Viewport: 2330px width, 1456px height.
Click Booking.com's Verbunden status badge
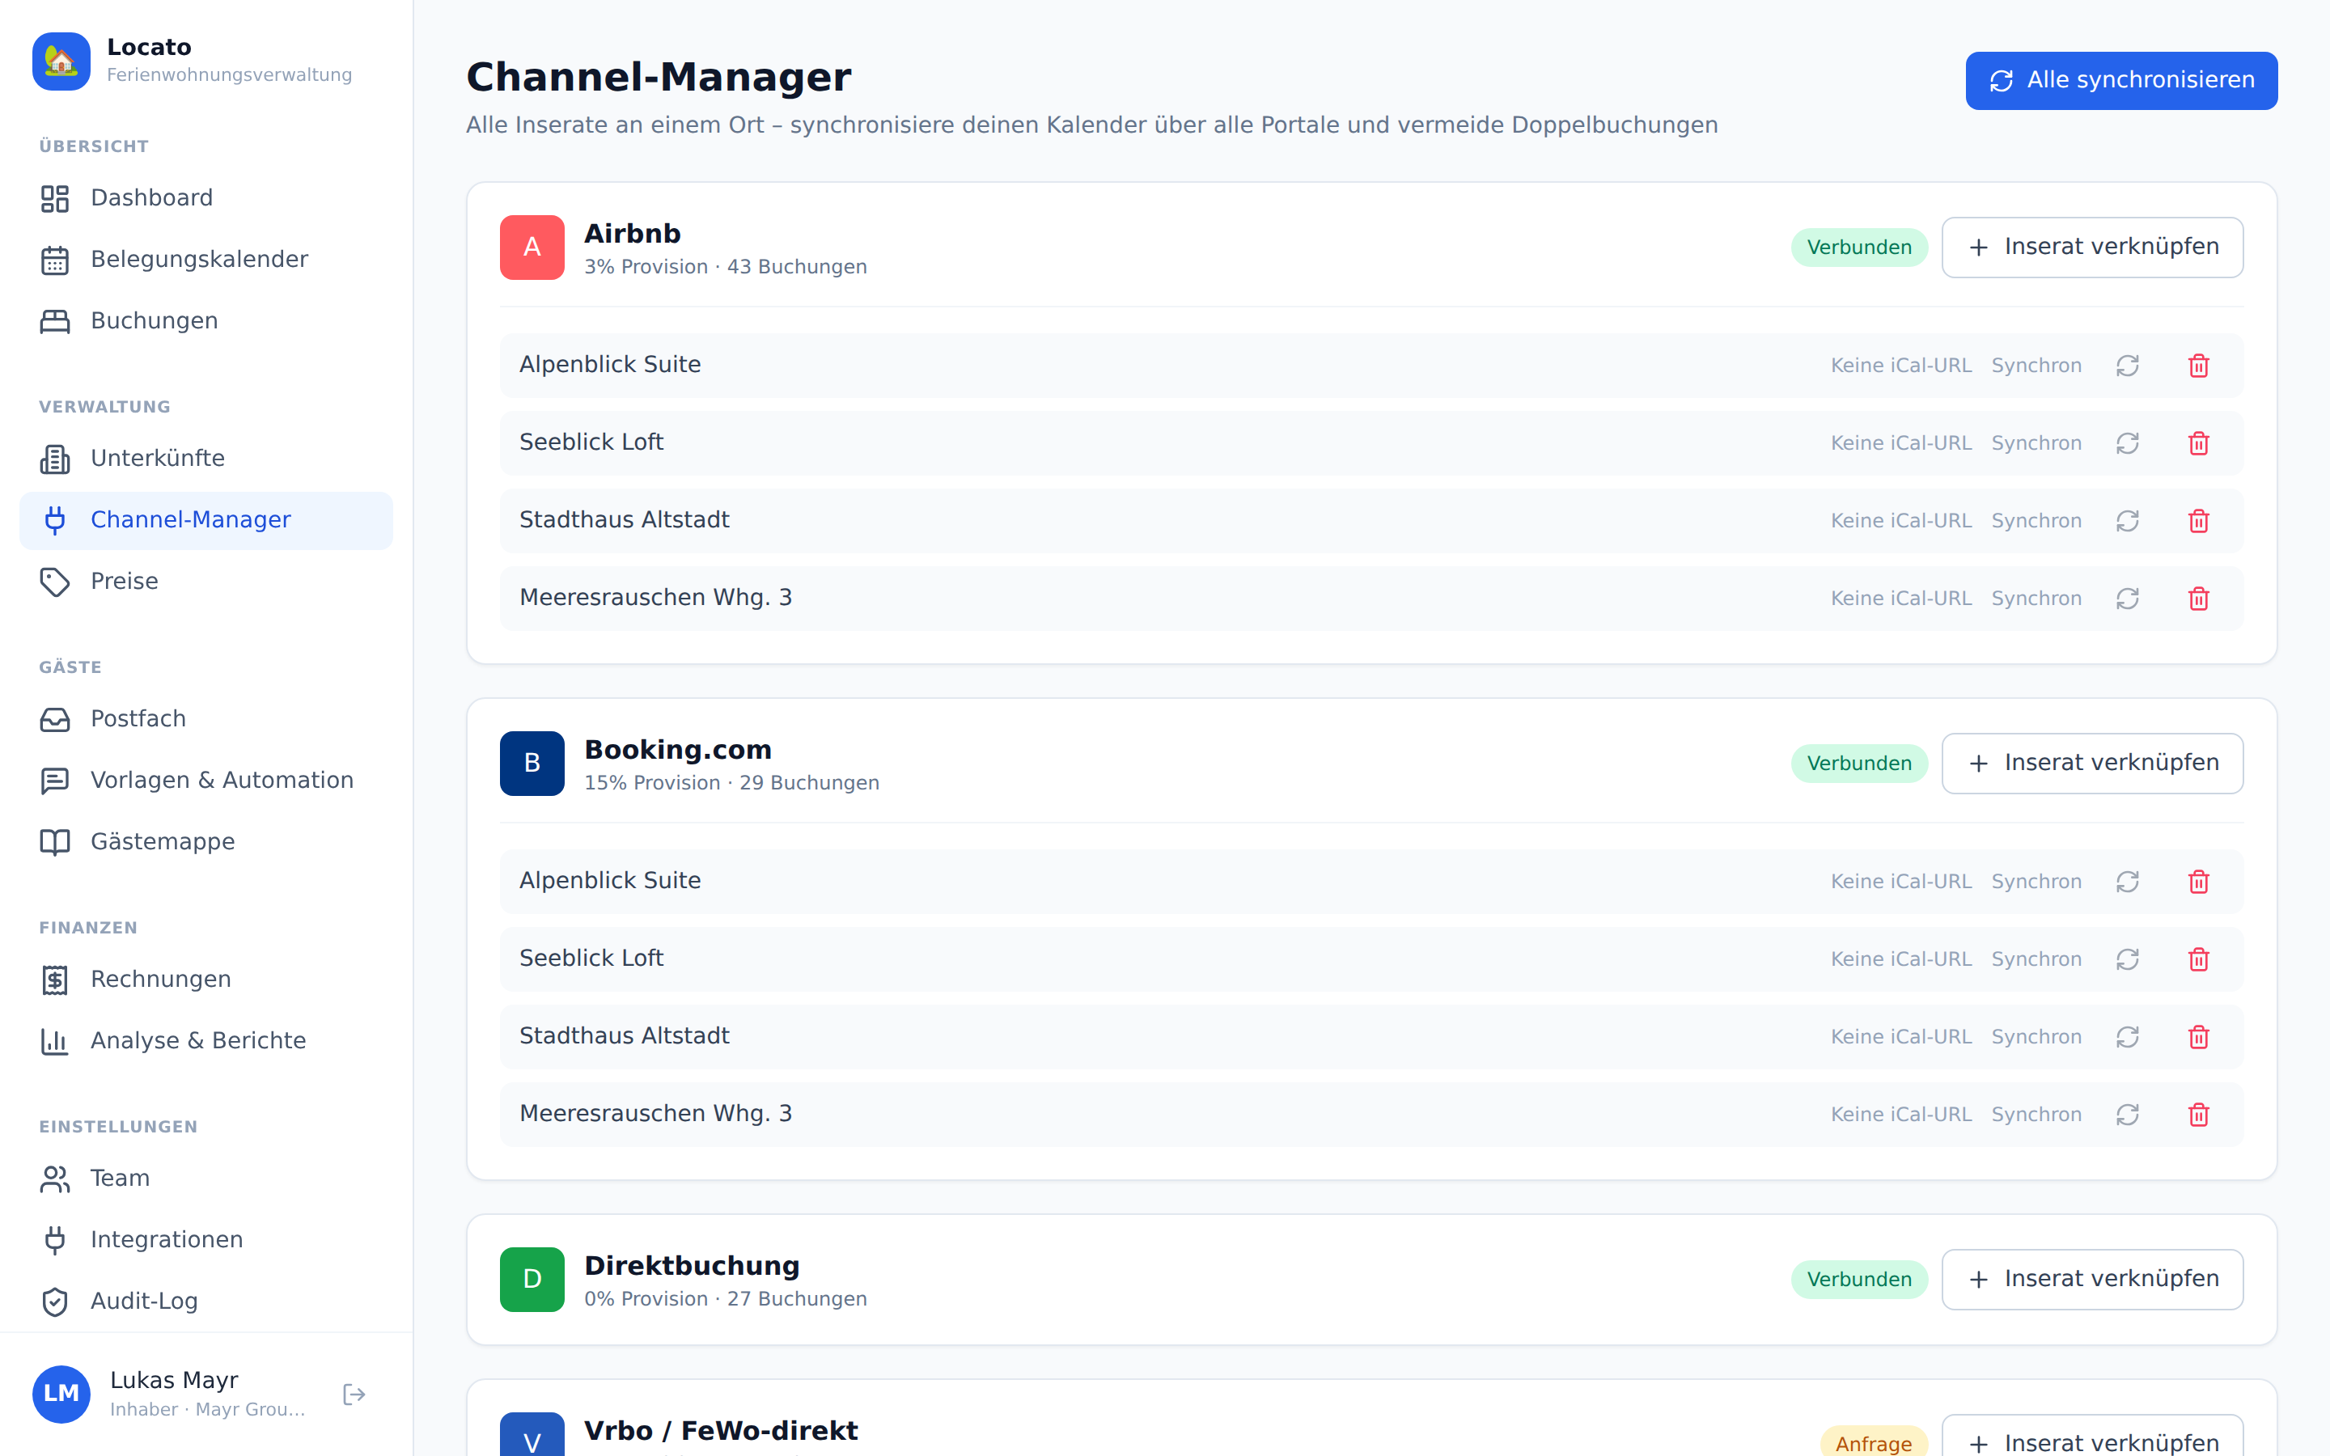coord(1859,764)
